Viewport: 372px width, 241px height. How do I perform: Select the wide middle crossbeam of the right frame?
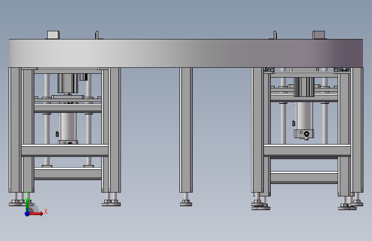(x=307, y=151)
